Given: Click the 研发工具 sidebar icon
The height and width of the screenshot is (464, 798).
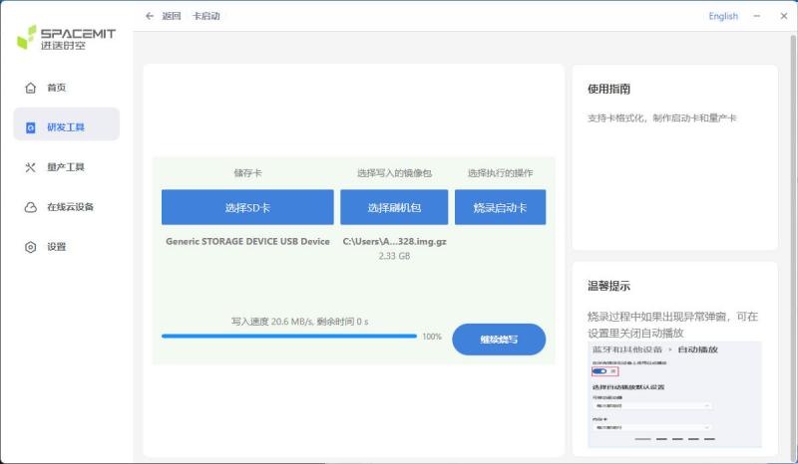Looking at the screenshot, I should click(31, 127).
